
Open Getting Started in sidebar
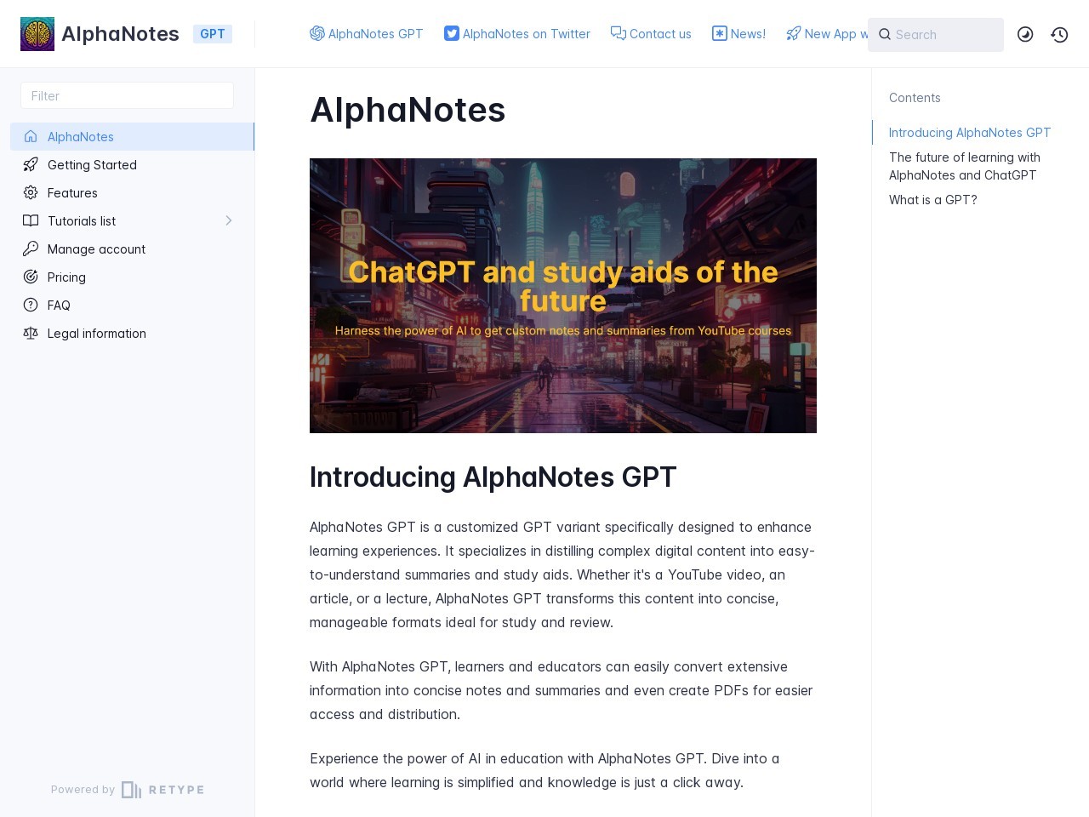click(132, 164)
